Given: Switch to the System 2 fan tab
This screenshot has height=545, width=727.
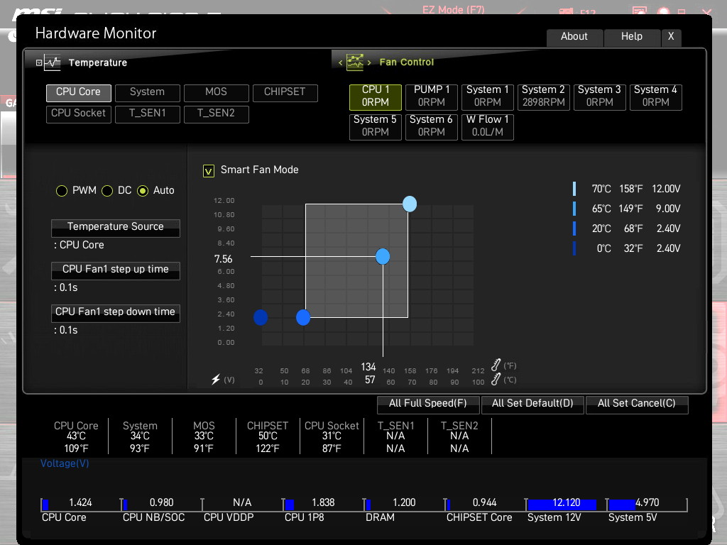Looking at the screenshot, I should [543, 97].
